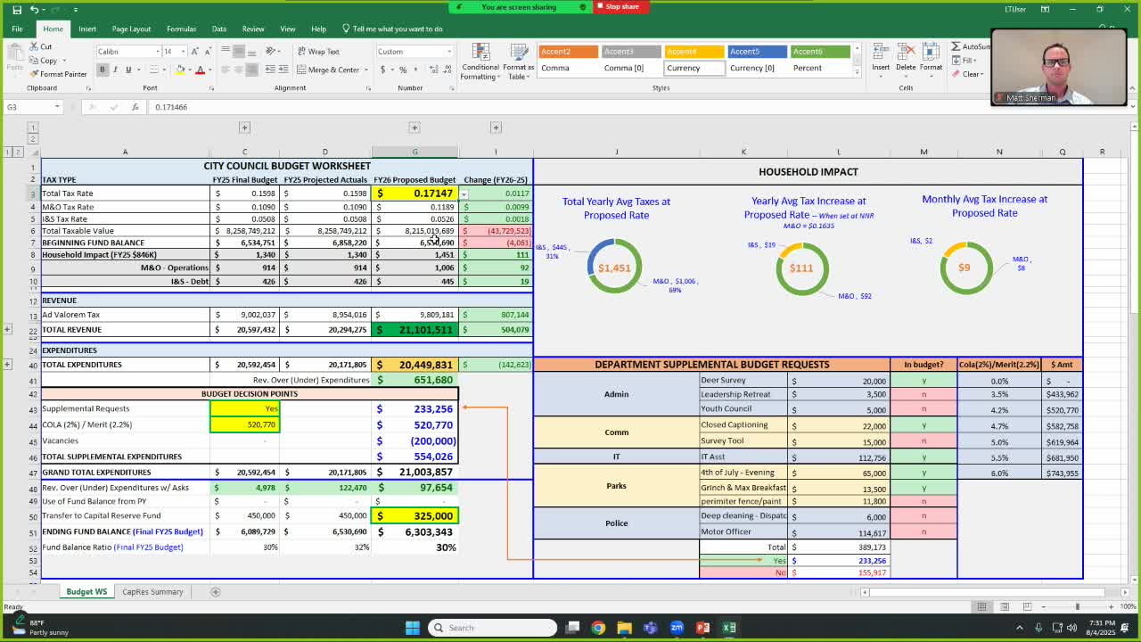Image resolution: width=1141 pixels, height=642 pixels.
Task: Apply the orange Accent2 cell style
Action: (567, 52)
